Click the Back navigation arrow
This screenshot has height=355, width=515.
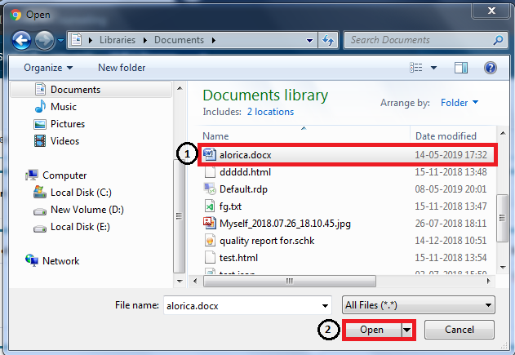[x=21, y=41]
